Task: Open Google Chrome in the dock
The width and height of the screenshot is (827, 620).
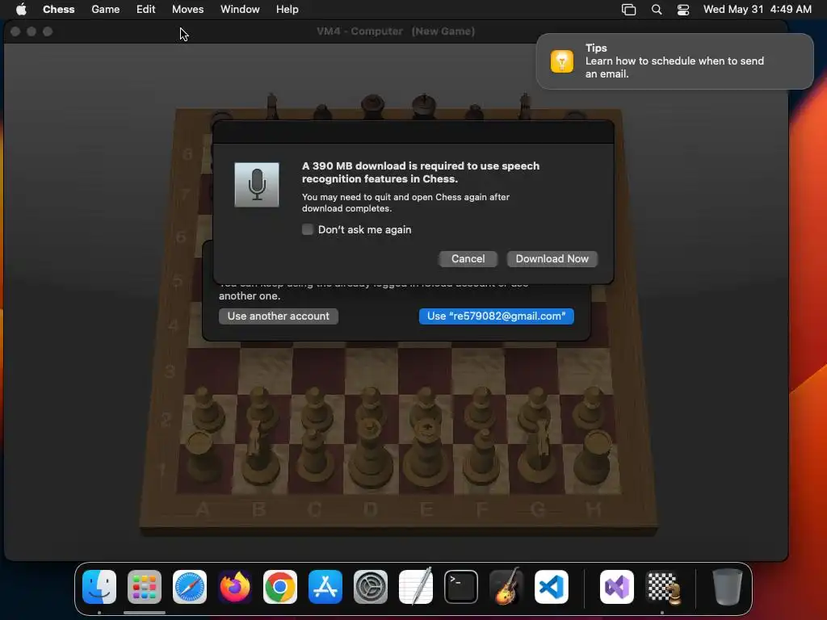Action: point(280,587)
